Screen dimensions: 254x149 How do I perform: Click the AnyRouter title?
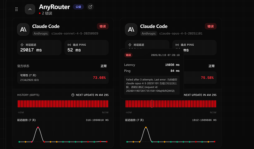click(x=54, y=7)
